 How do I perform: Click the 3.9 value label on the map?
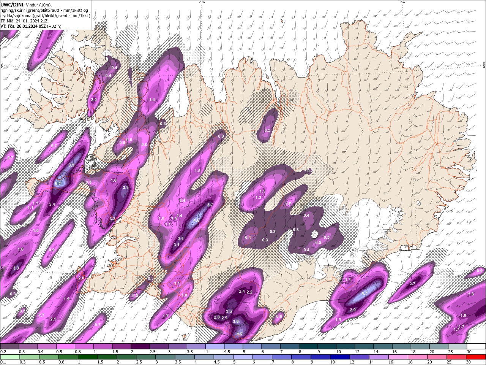71,165
